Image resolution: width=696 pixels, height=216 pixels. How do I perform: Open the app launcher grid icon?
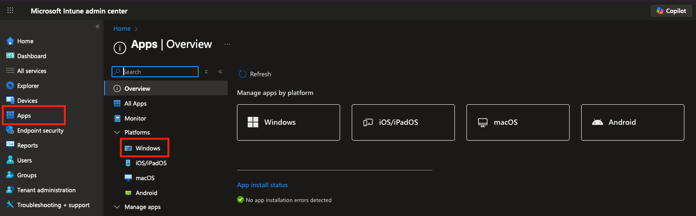[x=10, y=11]
